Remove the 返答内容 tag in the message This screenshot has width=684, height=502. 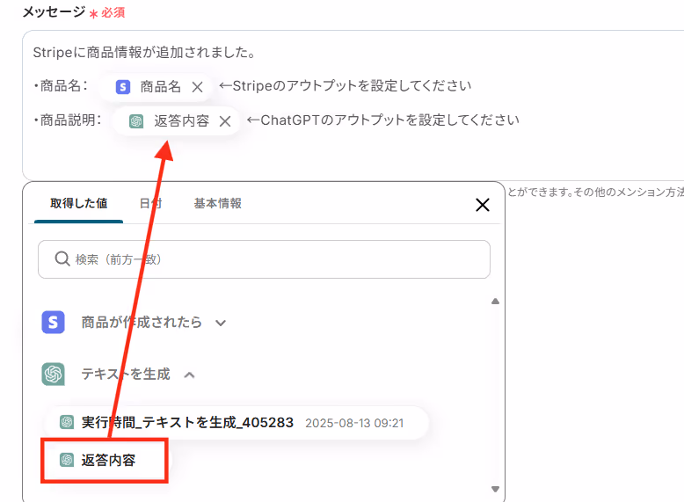pyautogui.click(x=225, y=121)
